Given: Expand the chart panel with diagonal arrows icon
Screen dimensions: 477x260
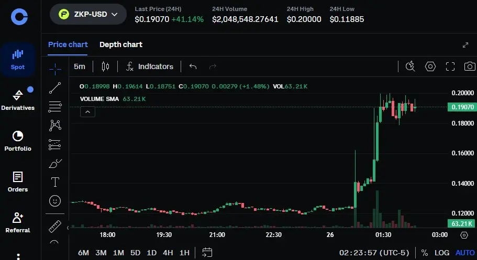Looking at the screenshot, I should [465, 45].
